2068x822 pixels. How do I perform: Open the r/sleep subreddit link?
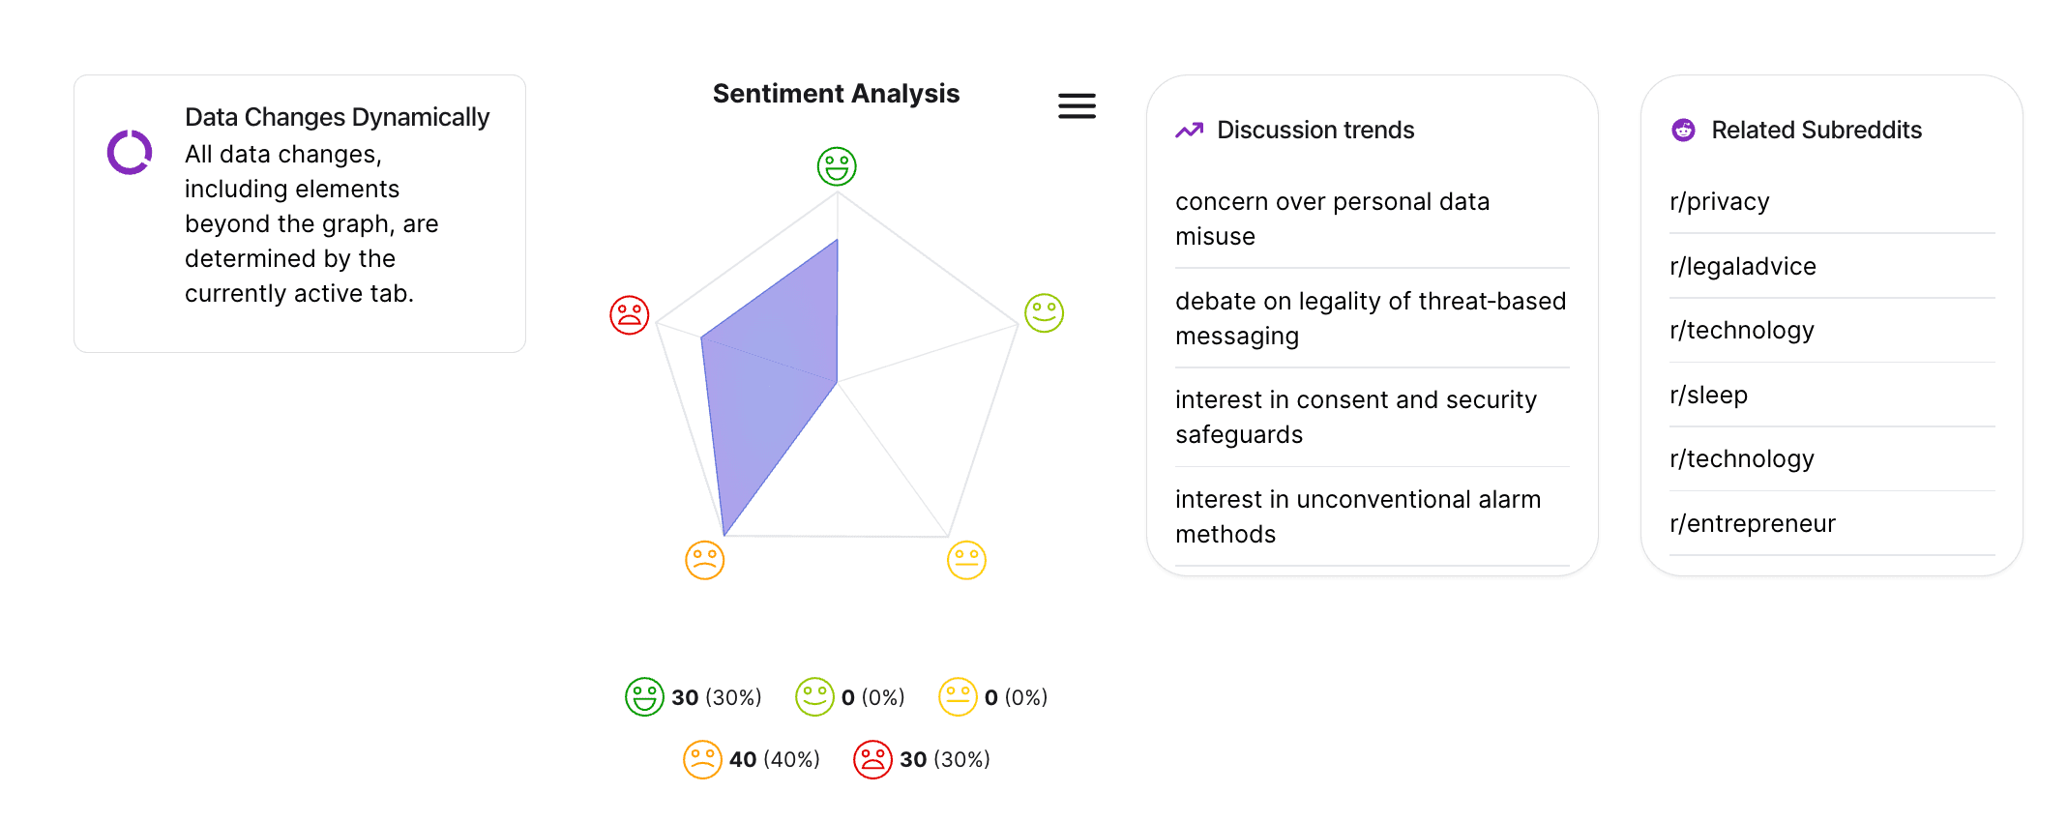1708,396
